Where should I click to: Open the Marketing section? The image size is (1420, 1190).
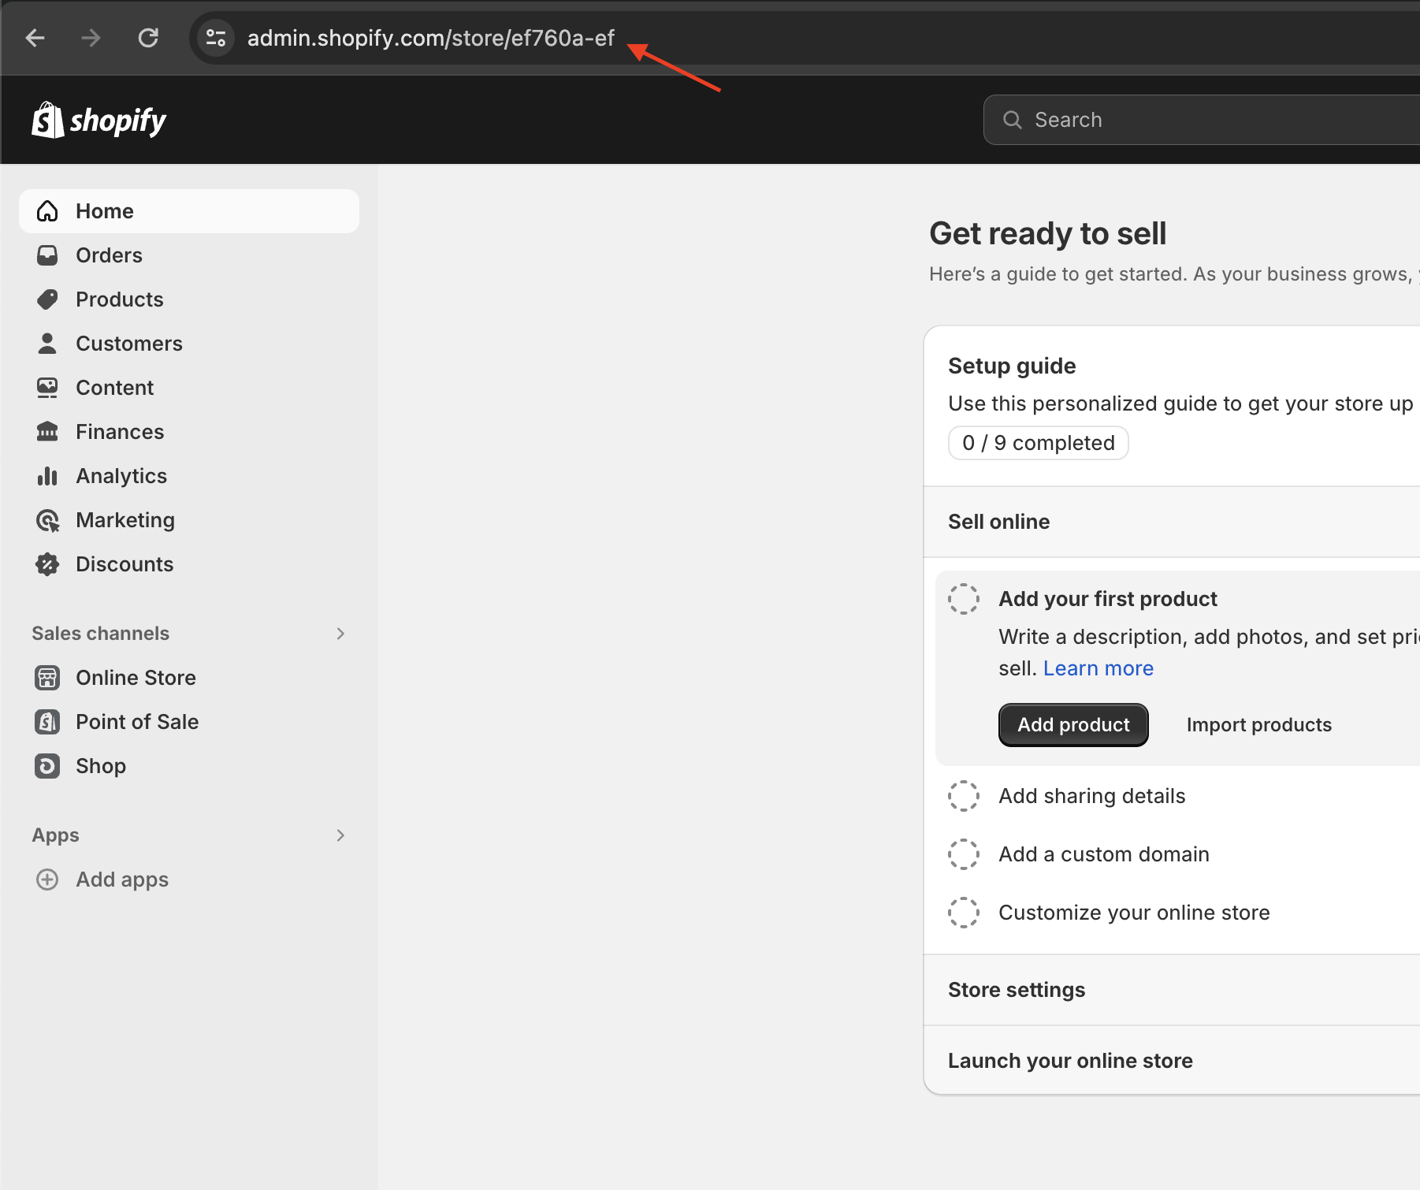189,520
